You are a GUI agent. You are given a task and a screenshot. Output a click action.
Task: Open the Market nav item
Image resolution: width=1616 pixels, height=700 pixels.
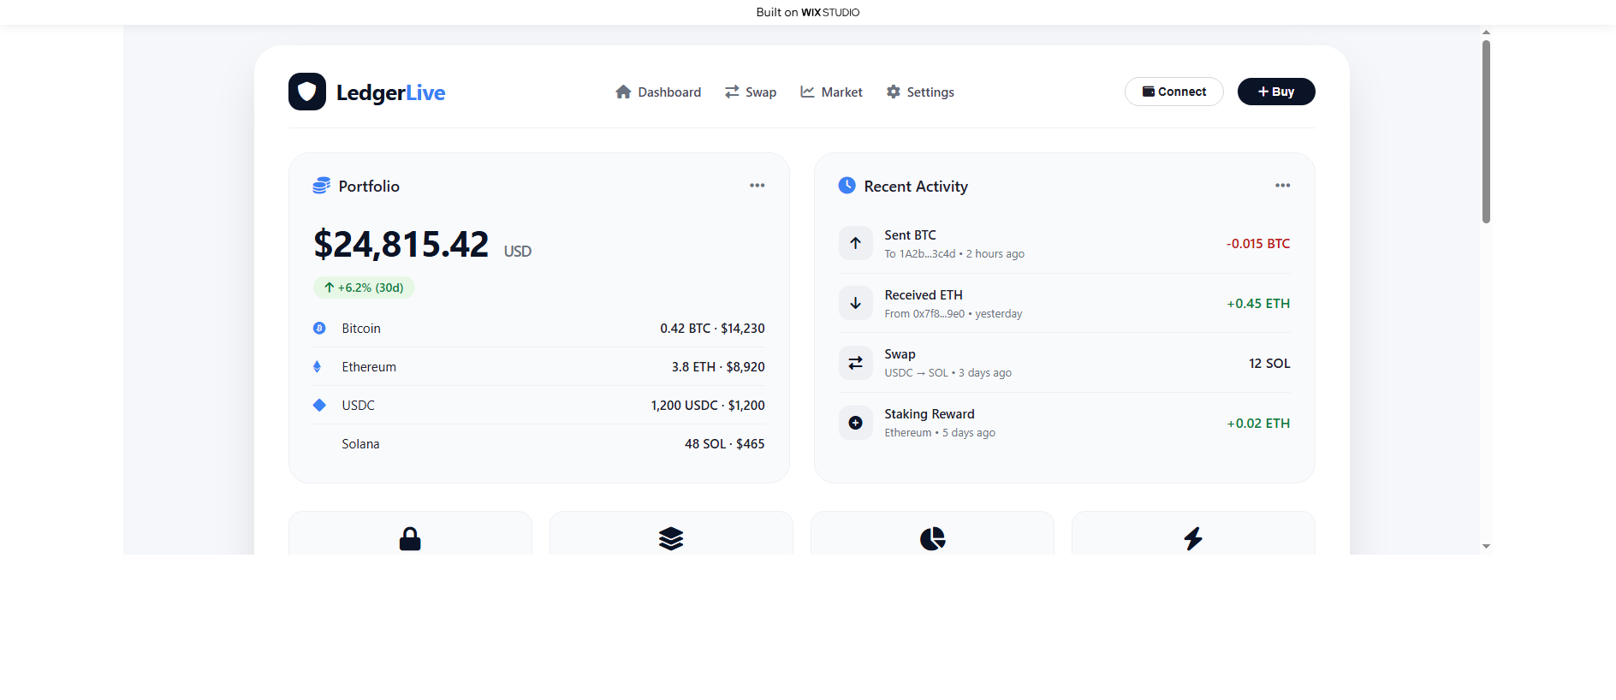coord(831,92)
